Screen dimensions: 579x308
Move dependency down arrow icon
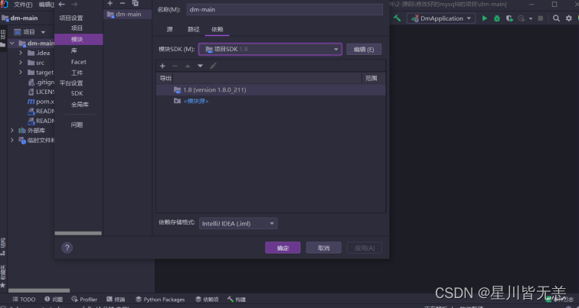[200, 66]
